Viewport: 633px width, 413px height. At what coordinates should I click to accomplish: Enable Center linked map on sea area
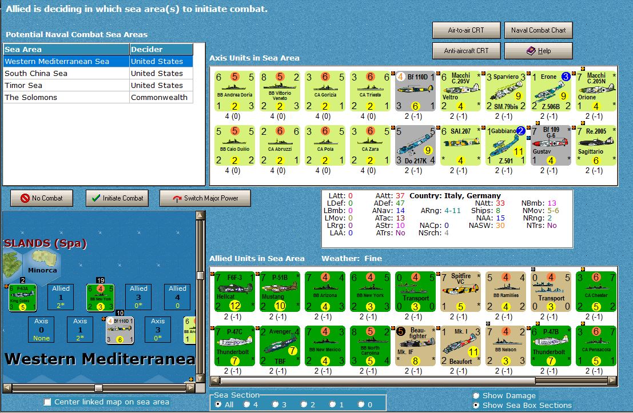47,402
